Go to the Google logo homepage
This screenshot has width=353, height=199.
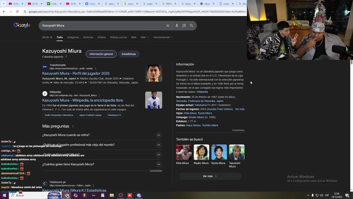(x=22, y=25)
